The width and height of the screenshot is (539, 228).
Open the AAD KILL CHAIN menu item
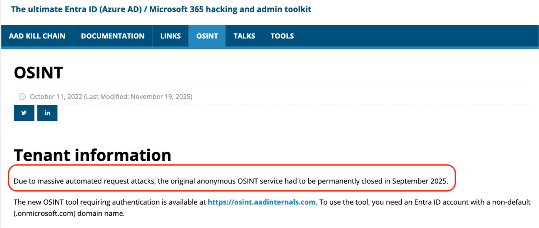[x=37, y=36]
